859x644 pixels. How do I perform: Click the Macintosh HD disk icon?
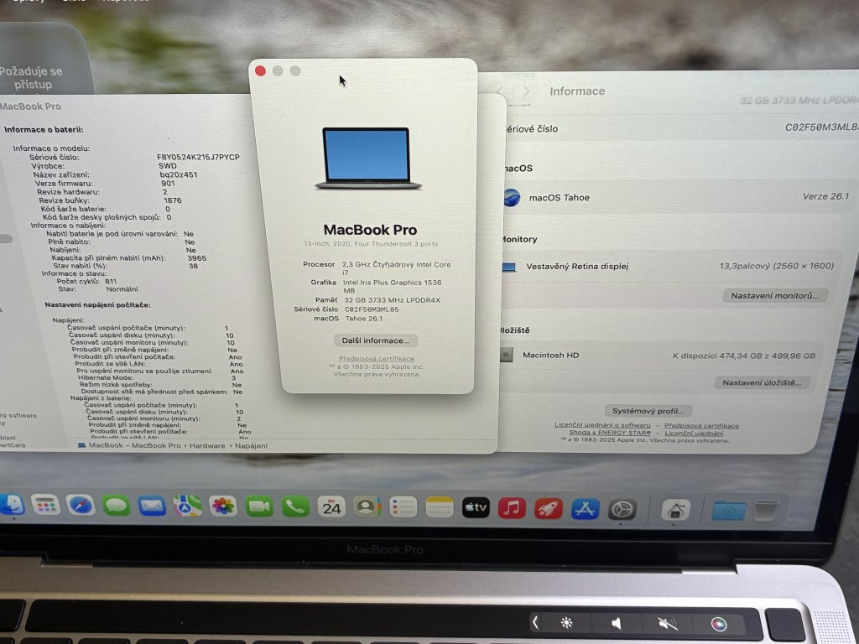pos(507,355)
